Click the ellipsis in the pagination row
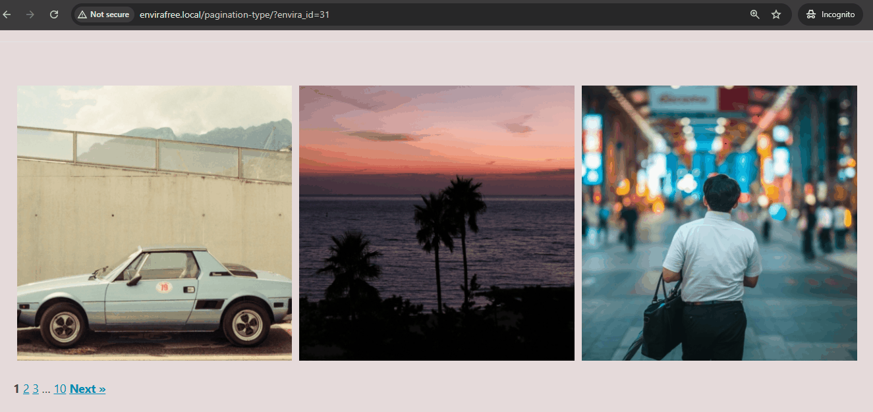Image resolution: width=873 pixels, height=412 pixels. [46, 389]
